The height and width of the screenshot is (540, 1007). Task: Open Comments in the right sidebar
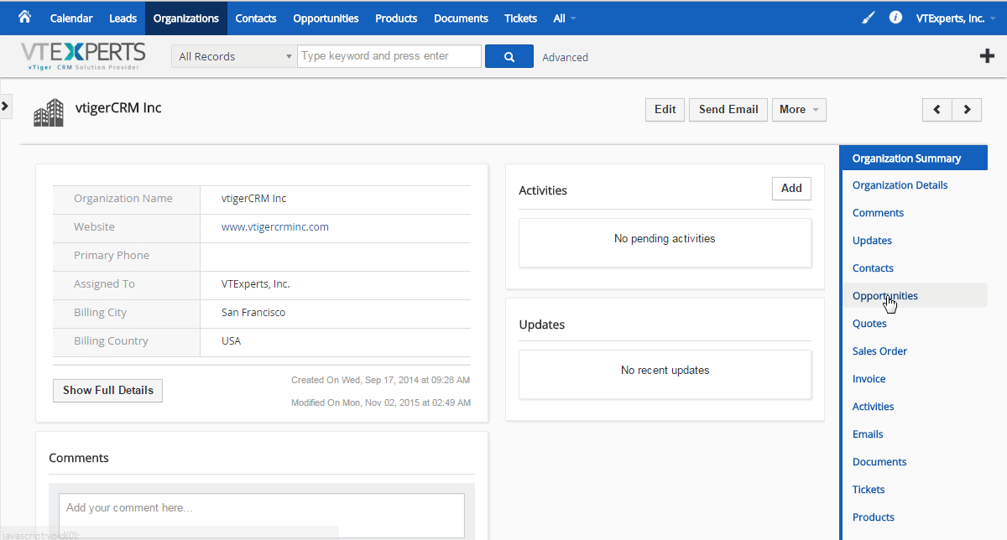point(879,213)
